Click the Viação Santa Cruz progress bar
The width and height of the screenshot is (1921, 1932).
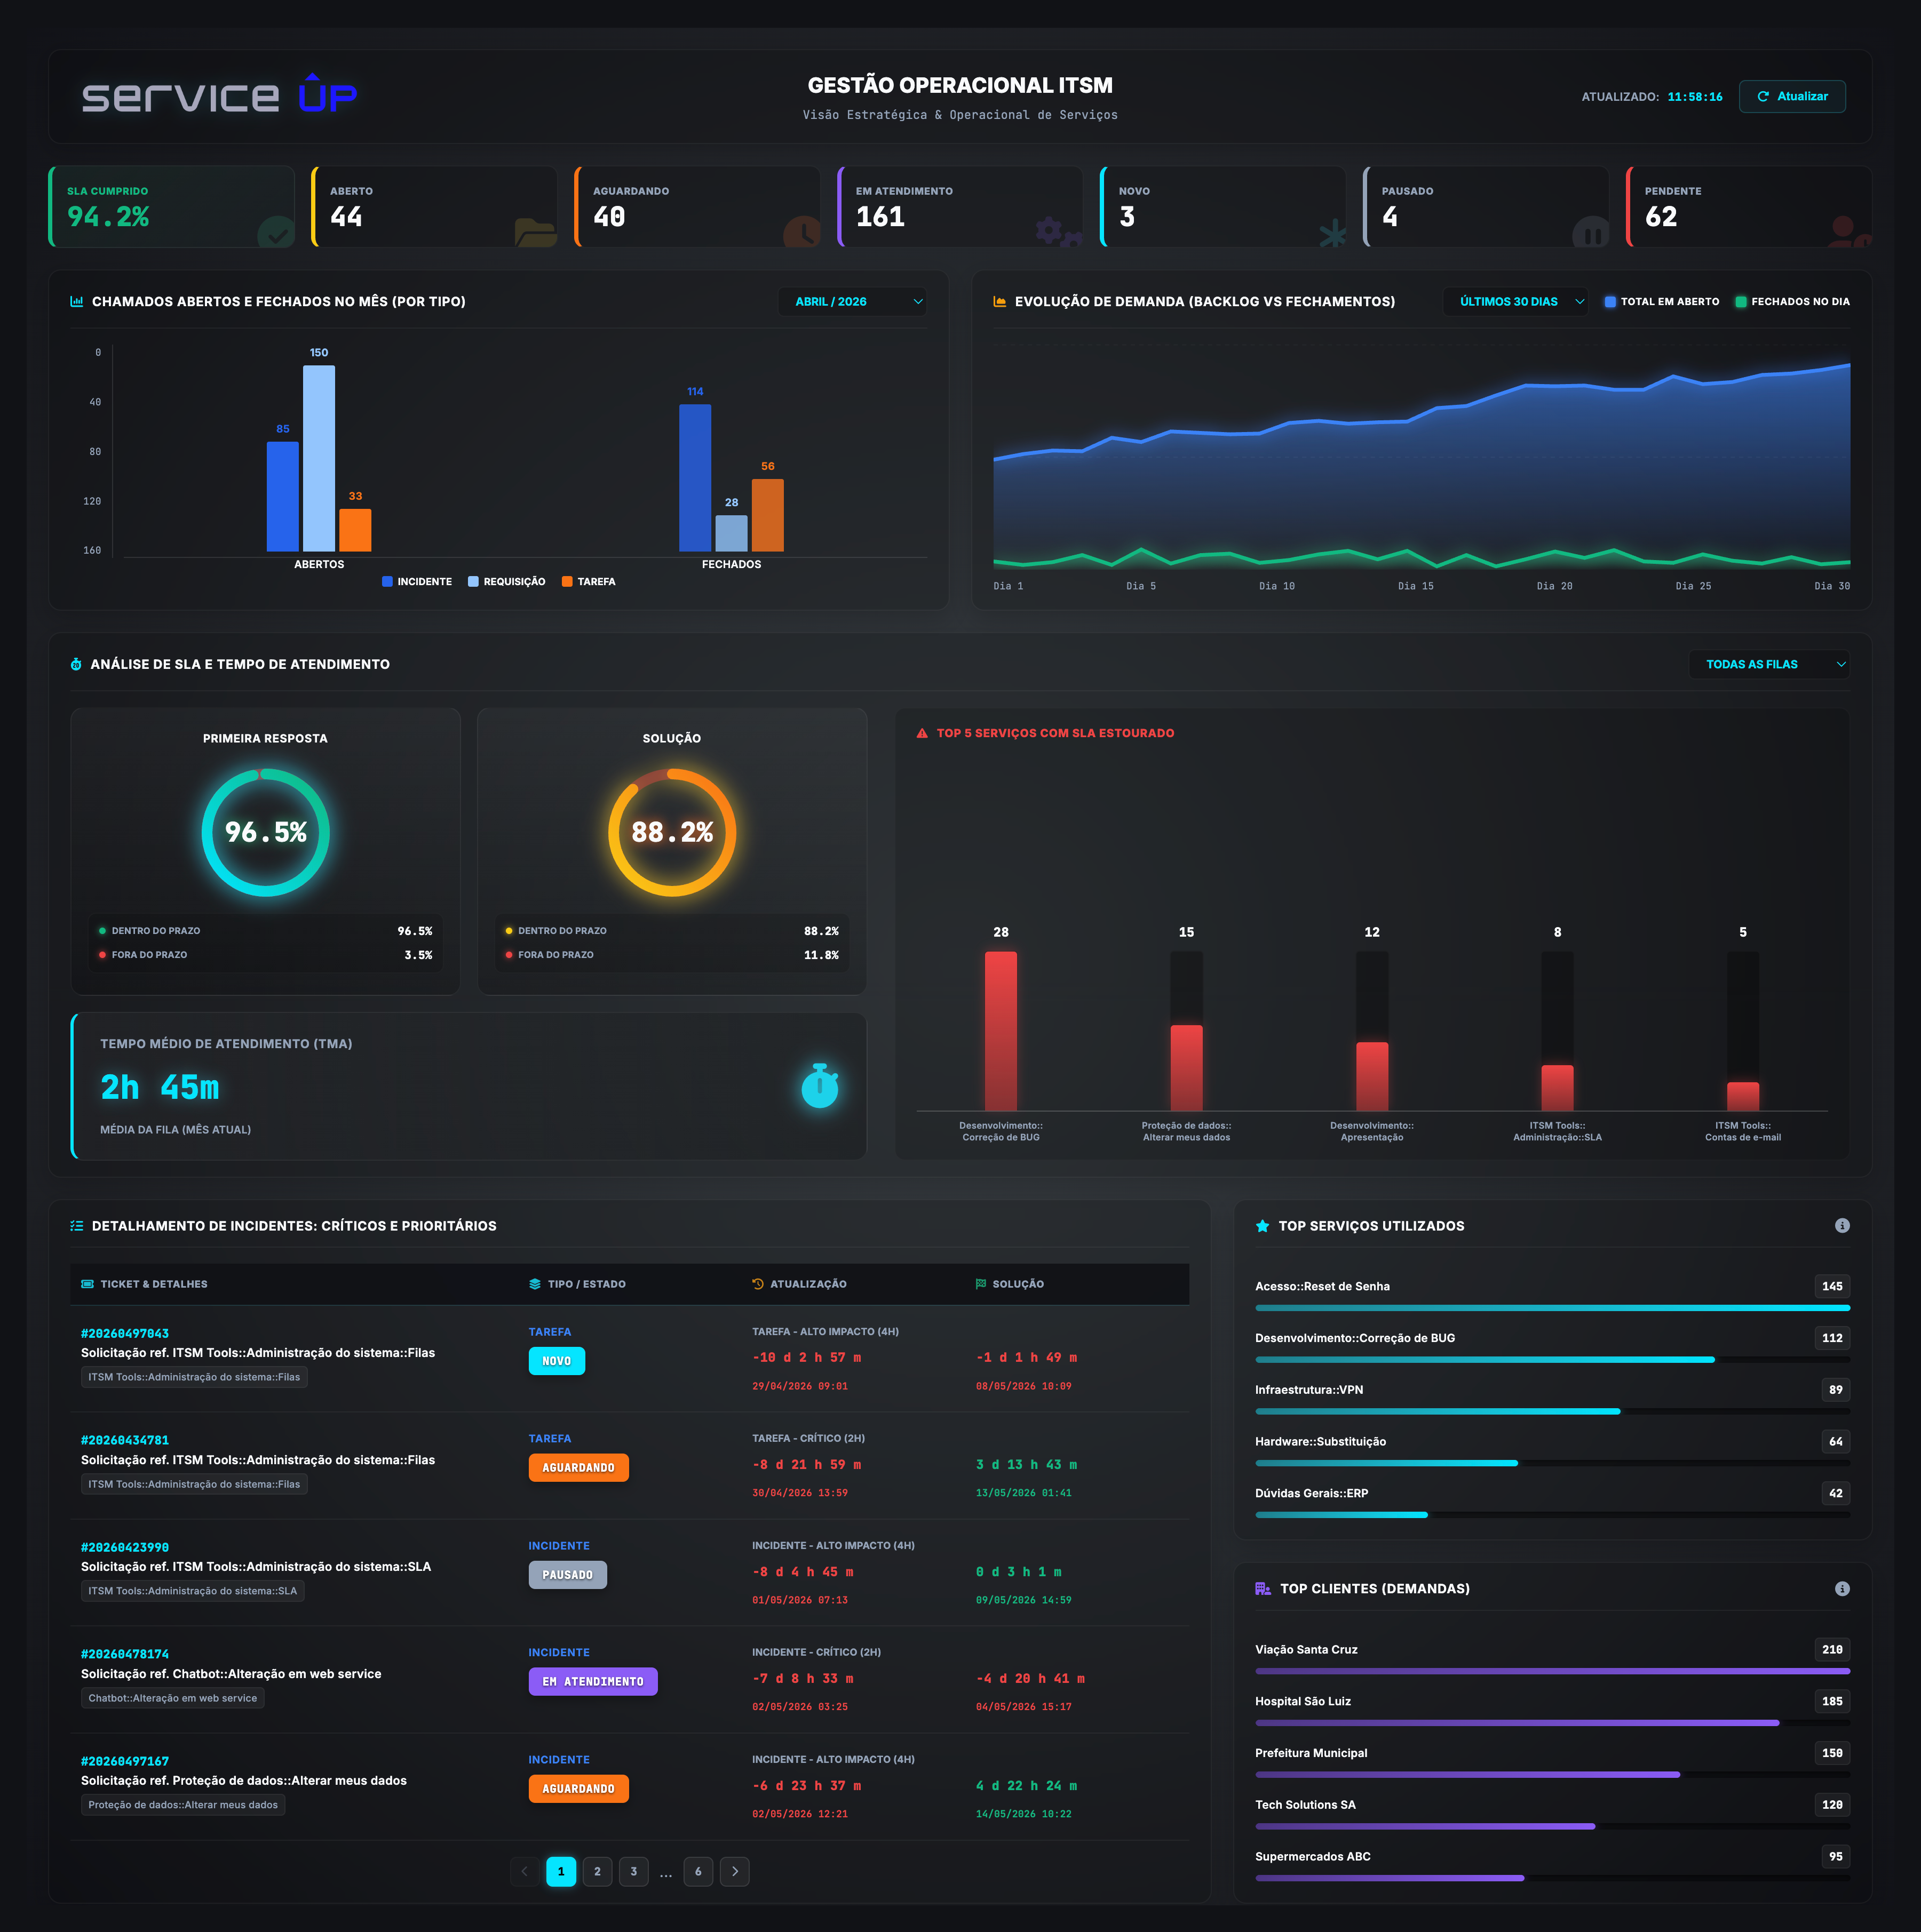pos(1552,1672)
